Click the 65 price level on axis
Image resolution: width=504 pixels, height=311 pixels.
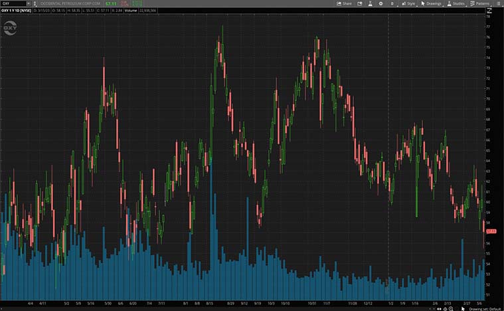tap(488, 150)
